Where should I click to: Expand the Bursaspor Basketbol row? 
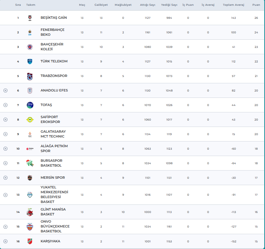coord(5,163)
